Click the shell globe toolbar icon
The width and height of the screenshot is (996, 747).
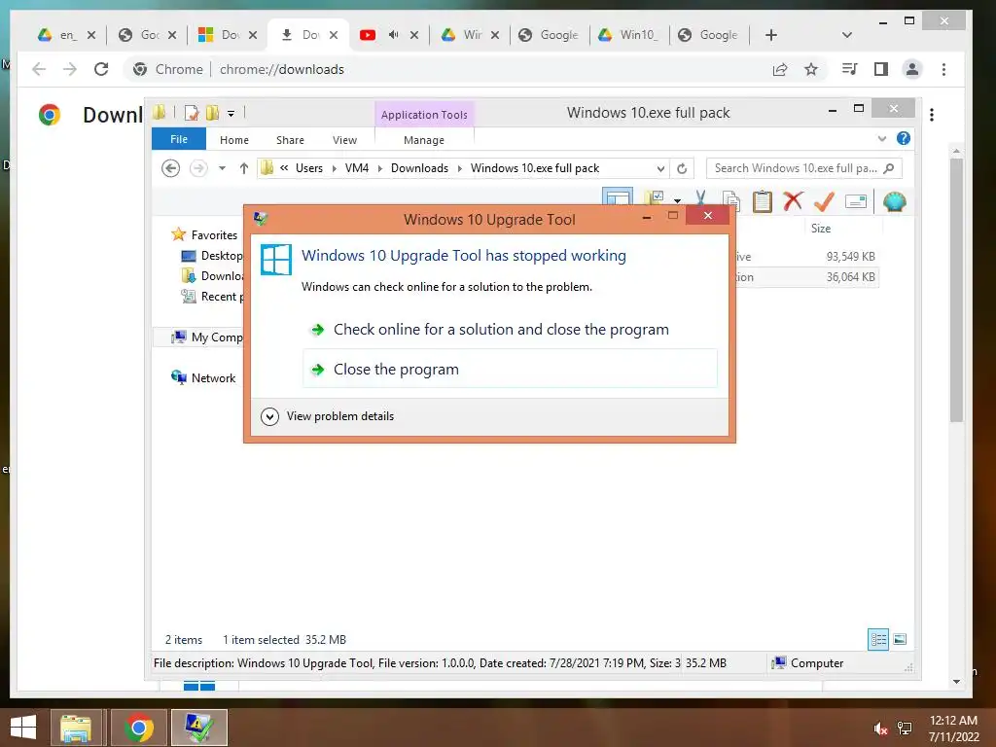pos(895,202)
